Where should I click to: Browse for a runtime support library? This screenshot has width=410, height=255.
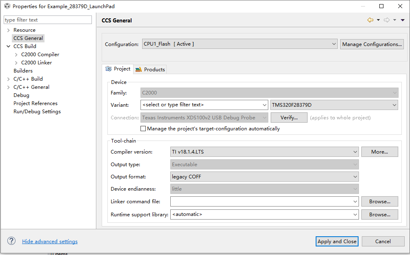pyautogui.click(x=380, y=214)
